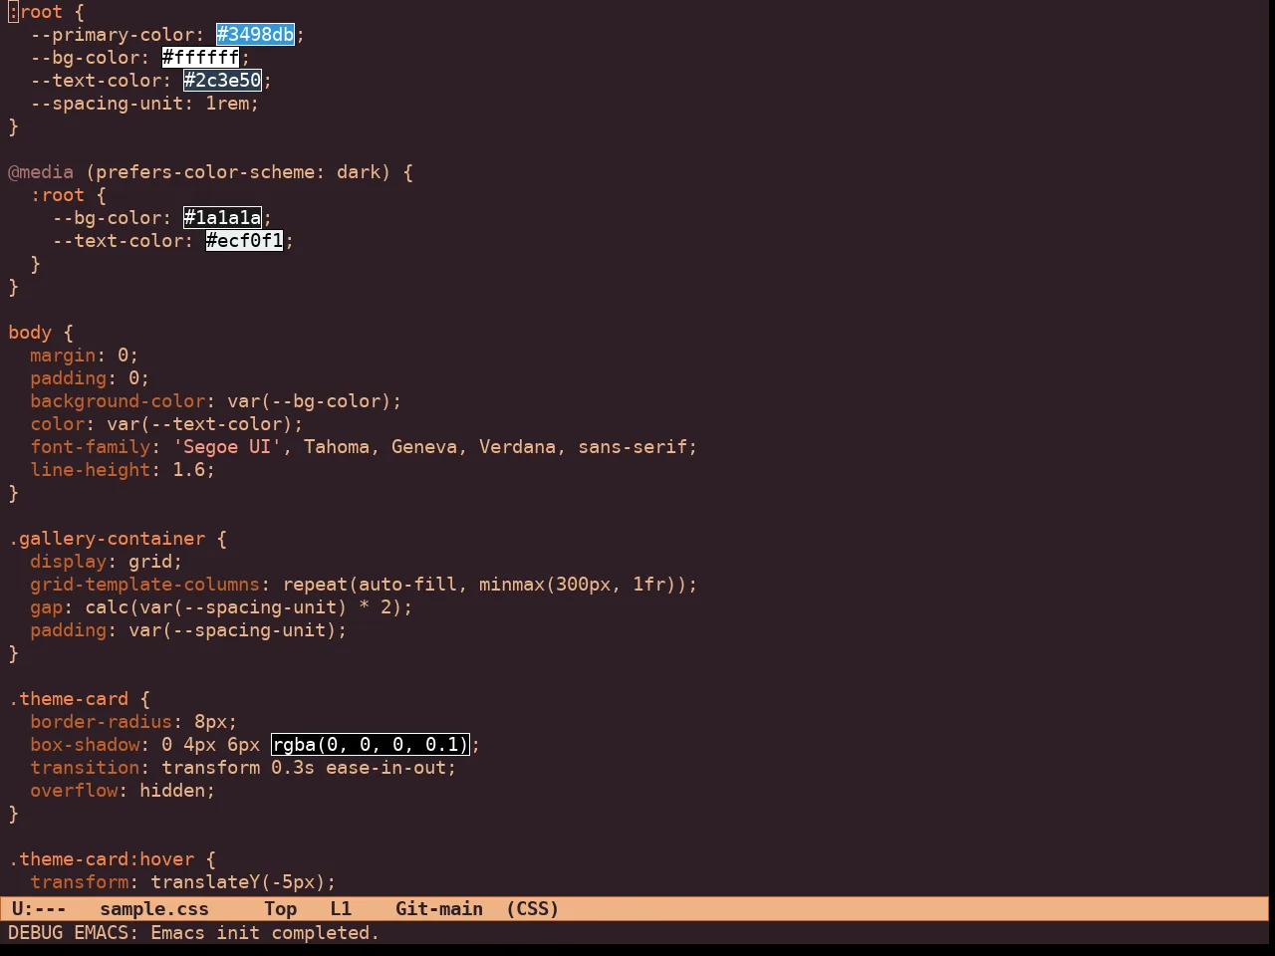This screenshot has width=1275, height=956.
Task: Click the #1a1a1a dark bg color value
Action: coord(222,217)
